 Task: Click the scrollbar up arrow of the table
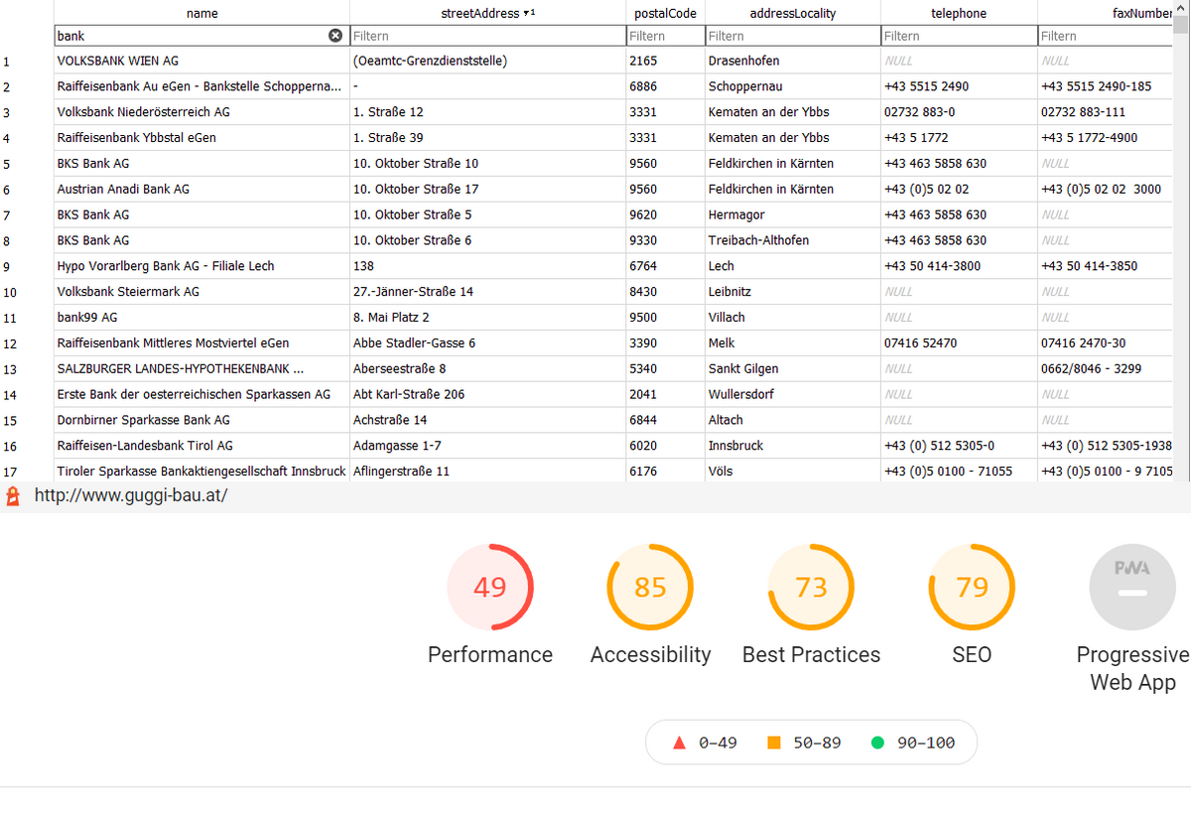pyautogui.click(x=1182, y=7)
